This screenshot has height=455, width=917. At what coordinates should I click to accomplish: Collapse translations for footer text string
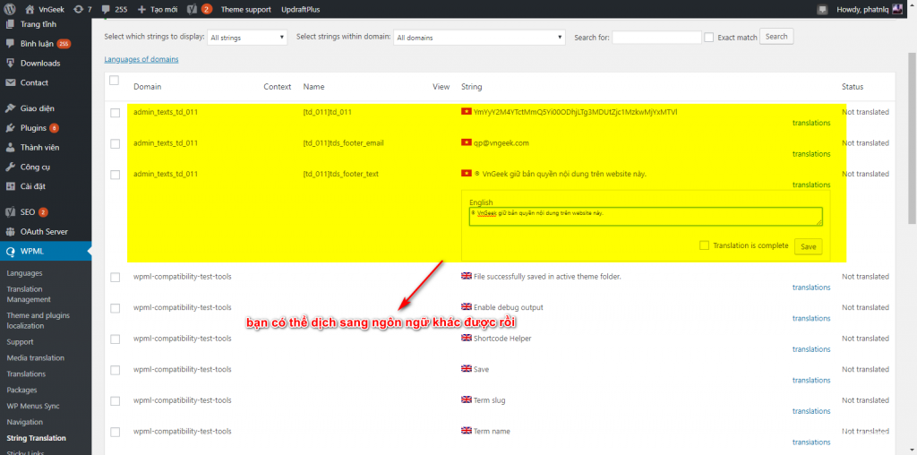click(x=811, y=185)
